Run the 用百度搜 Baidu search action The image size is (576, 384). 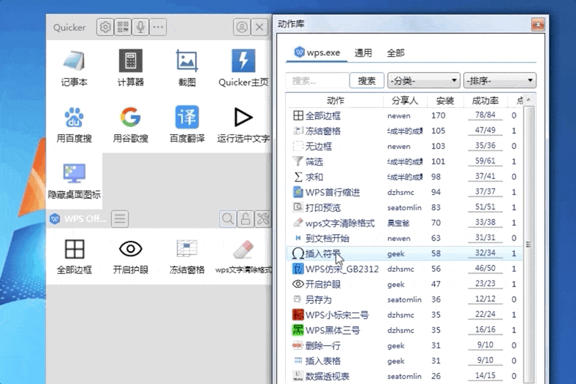[x=75, y=125]
